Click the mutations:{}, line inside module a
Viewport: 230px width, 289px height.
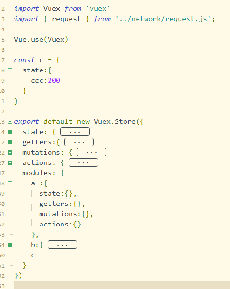coord(66,214)
